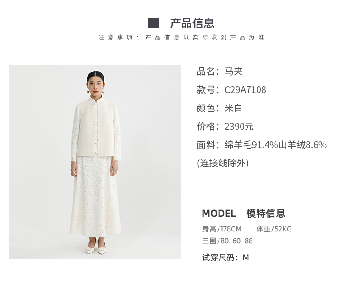Click the lace skirt in the photo
This screenshot has height=281, width=362.
click(x=95, y=196)
